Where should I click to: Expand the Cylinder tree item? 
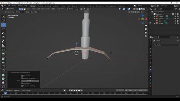point(154,19)
